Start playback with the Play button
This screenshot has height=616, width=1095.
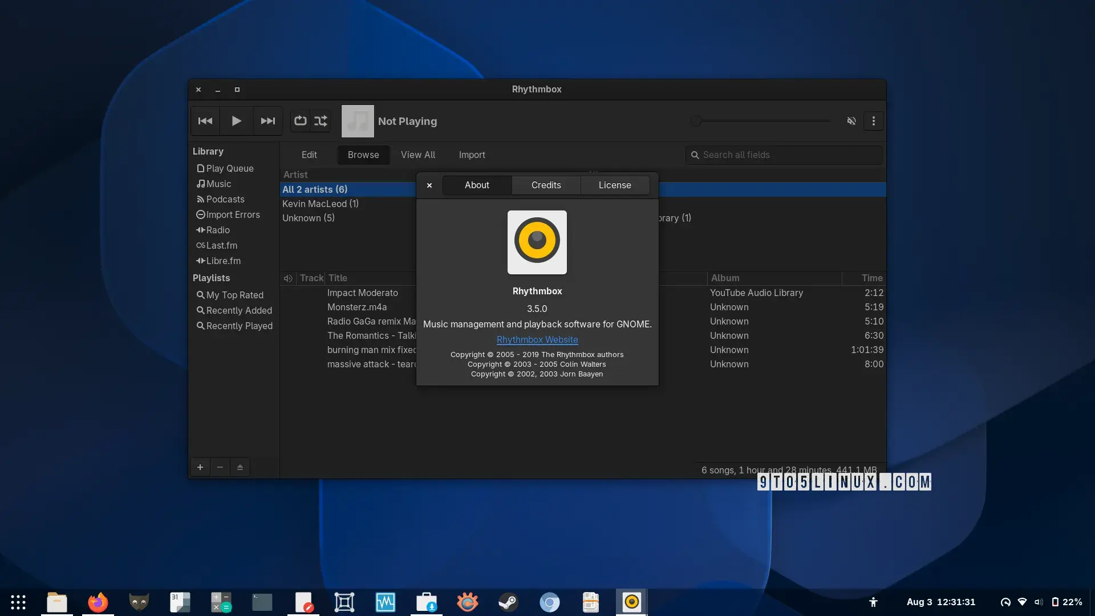point(236,121)
